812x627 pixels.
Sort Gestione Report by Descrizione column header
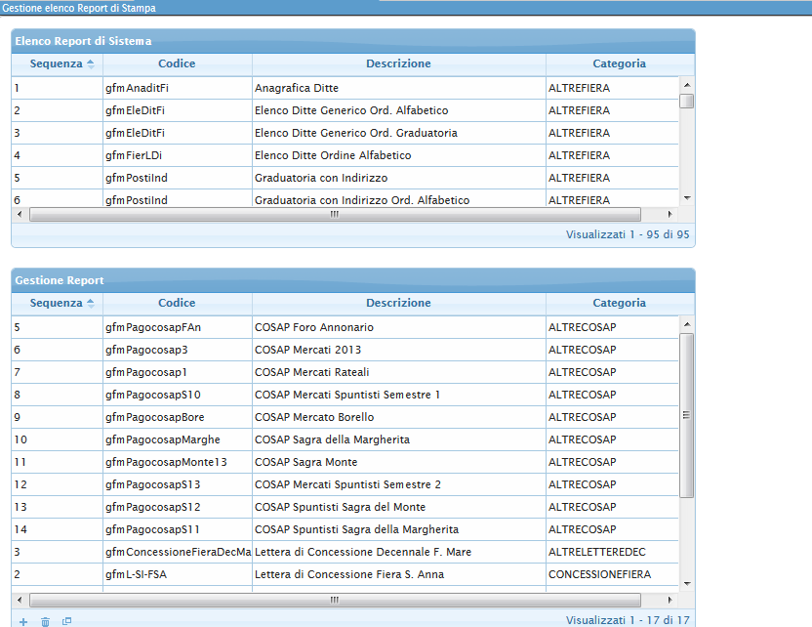(x=398, y=303)
